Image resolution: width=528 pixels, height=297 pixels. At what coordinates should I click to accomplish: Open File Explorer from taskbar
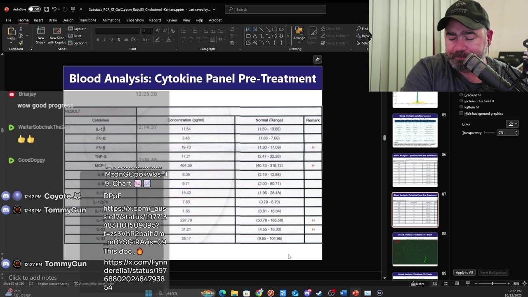point(234,293)
